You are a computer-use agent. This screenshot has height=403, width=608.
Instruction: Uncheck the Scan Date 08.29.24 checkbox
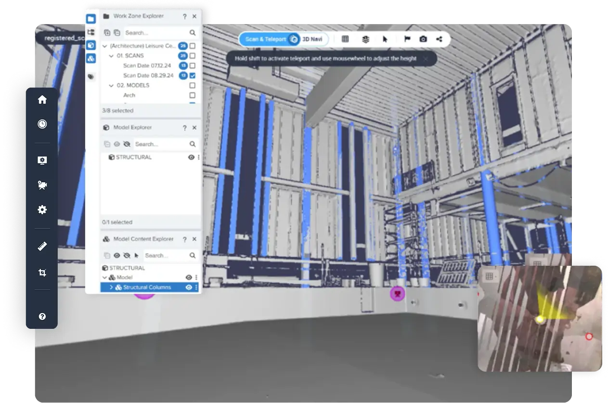(193, 76)
